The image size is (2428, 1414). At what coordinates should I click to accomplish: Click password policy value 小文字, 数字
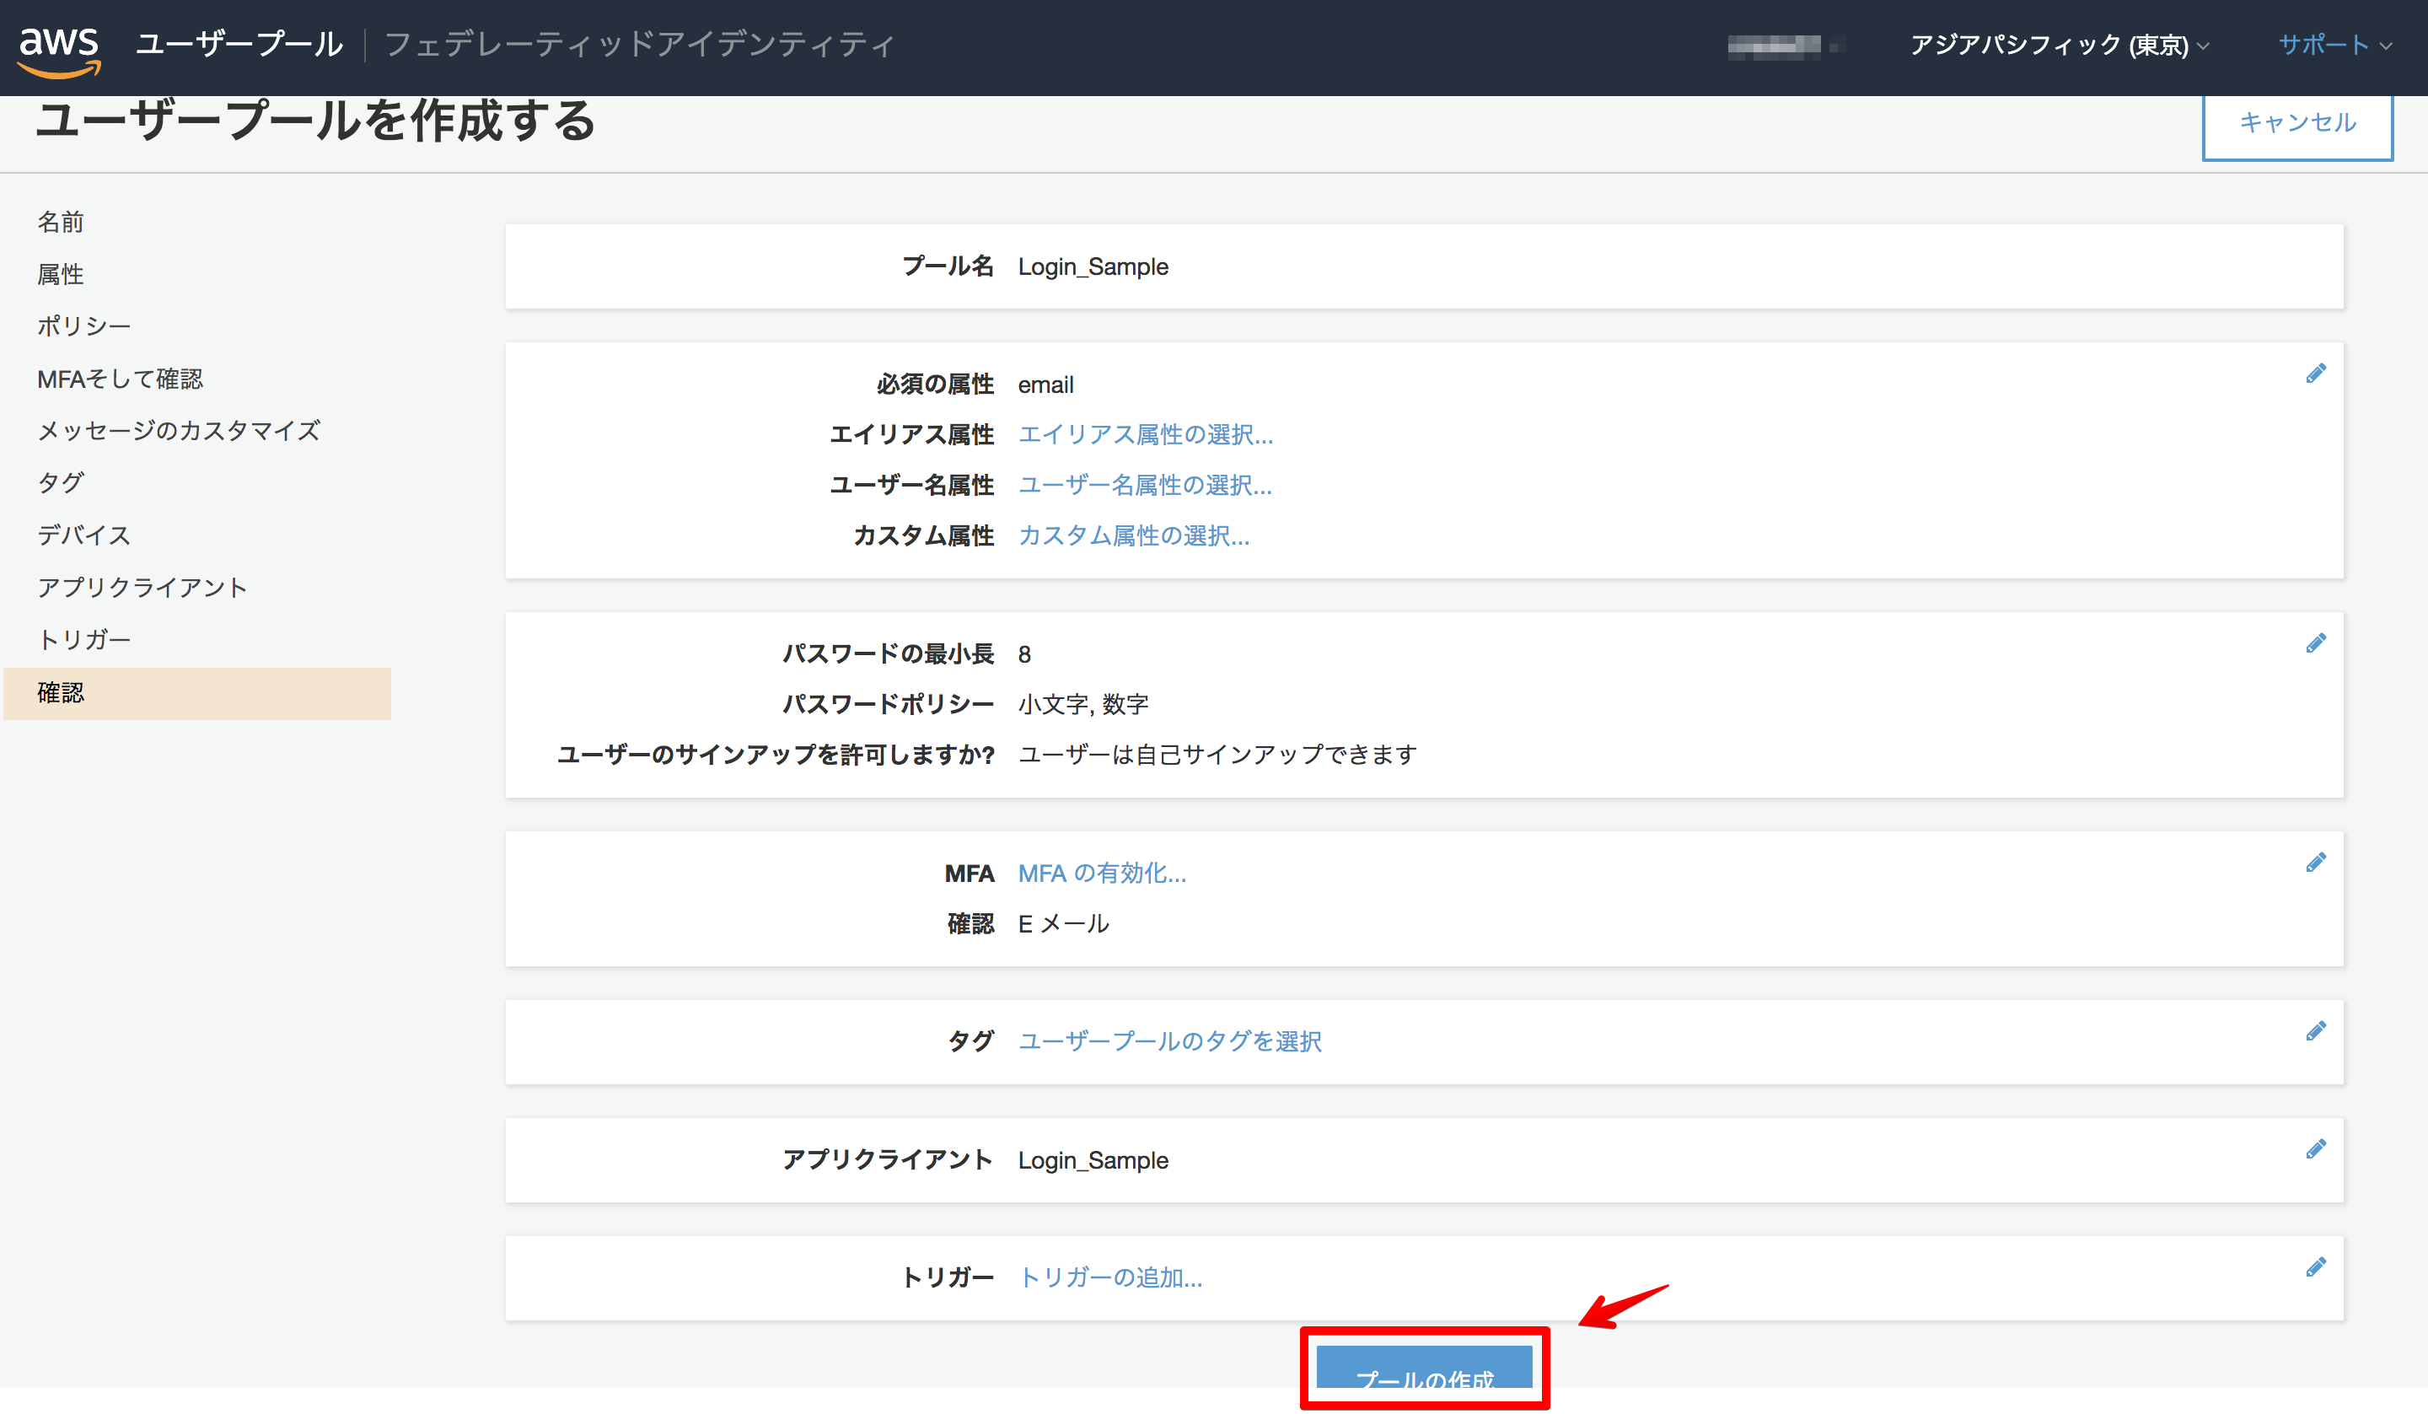(1083, 706)
